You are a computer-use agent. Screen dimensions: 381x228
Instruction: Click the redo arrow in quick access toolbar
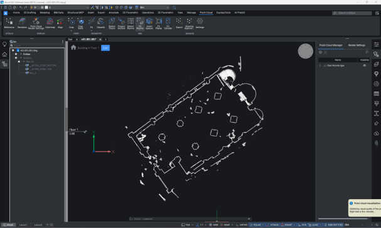[x=25, y=8]
